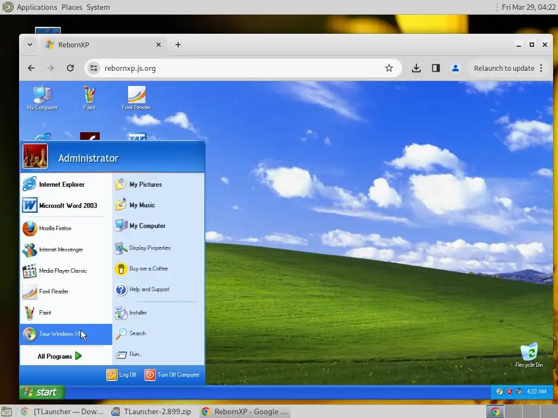Image resolution: width=558 pixels, height=418 pixels.
Task: Launch Foxit Reader from the Start menu list
Action: pyautogui.click(x=66, y=292)
